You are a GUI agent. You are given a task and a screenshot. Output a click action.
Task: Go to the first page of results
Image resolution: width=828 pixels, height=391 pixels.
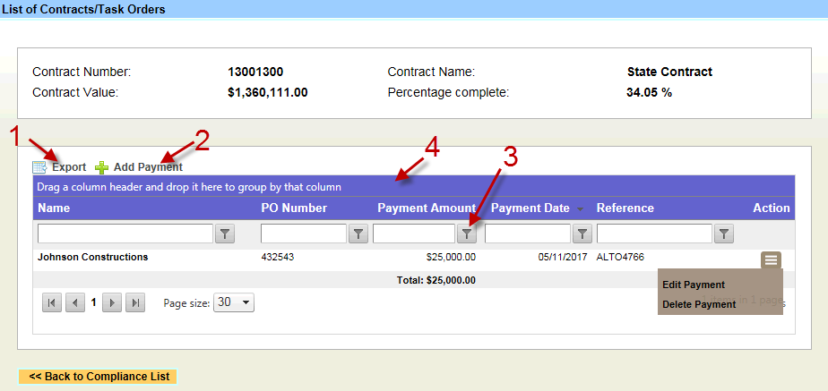tap(53, 303)
